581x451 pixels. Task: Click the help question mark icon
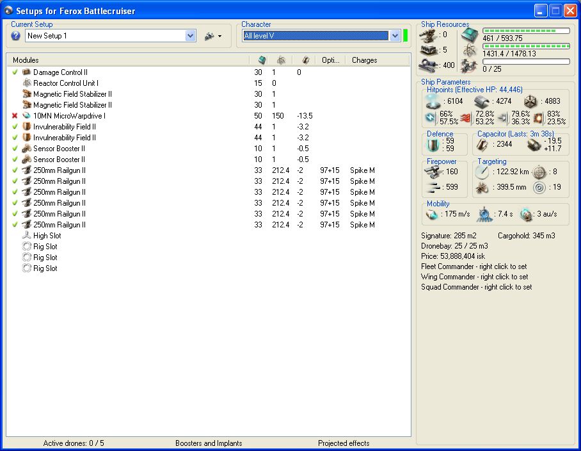(15, 36)
